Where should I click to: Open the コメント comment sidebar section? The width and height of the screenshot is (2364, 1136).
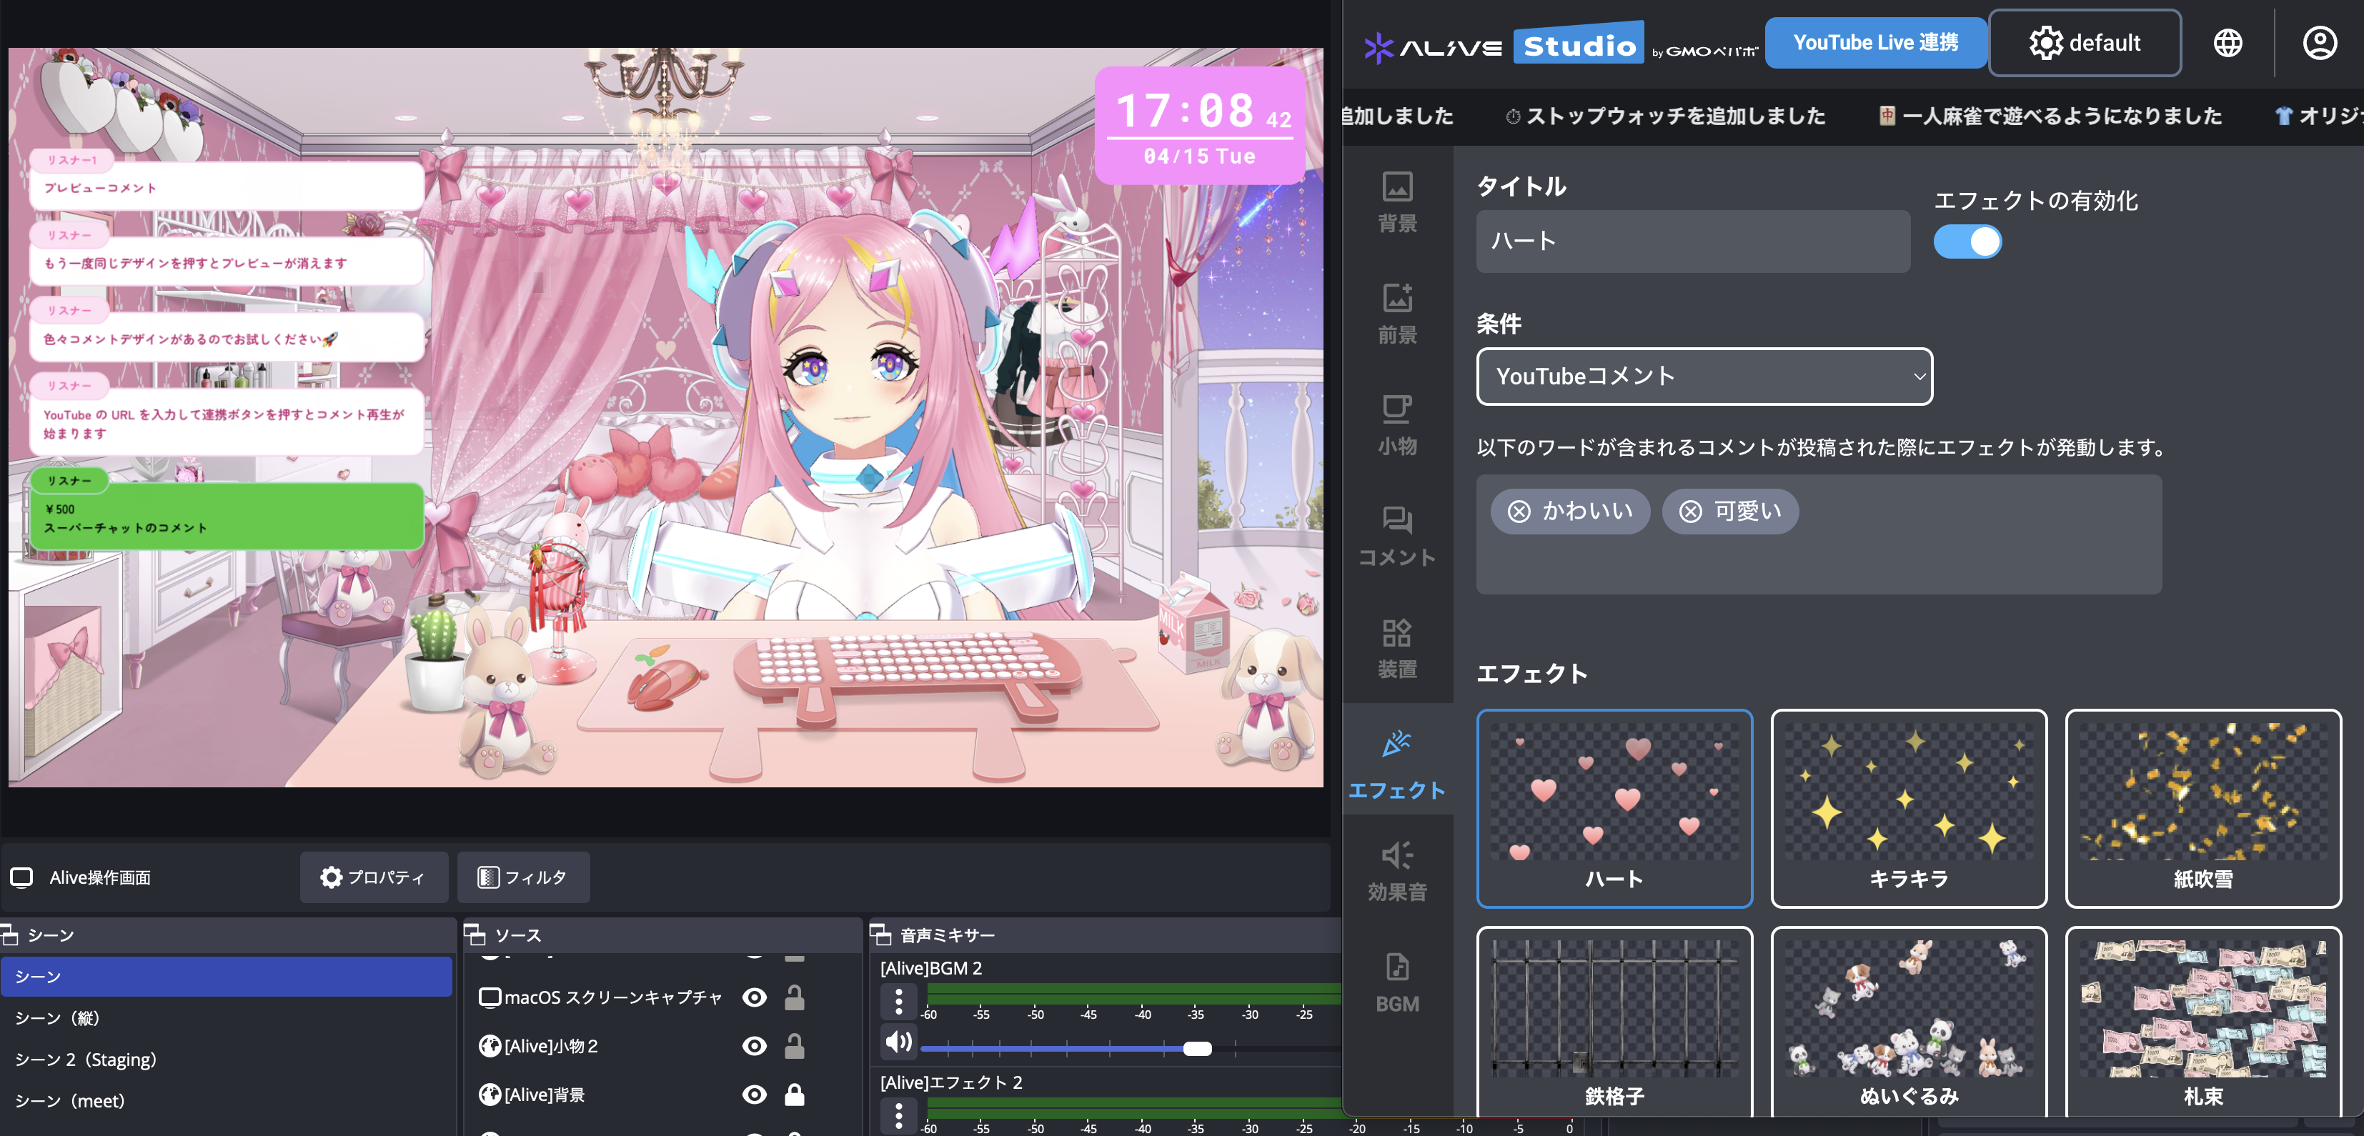[x=1396, y=537]
